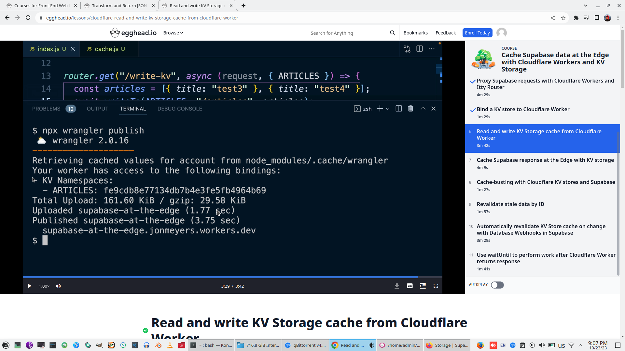Toggle completion check for Bind a KV store lesson
625x351 pixels.
pos(473,110)
